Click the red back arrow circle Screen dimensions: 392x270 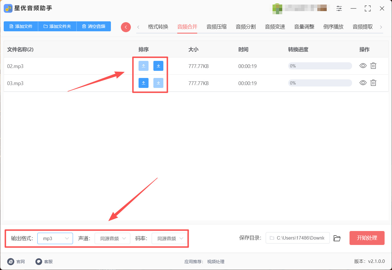tap(126, 27)
